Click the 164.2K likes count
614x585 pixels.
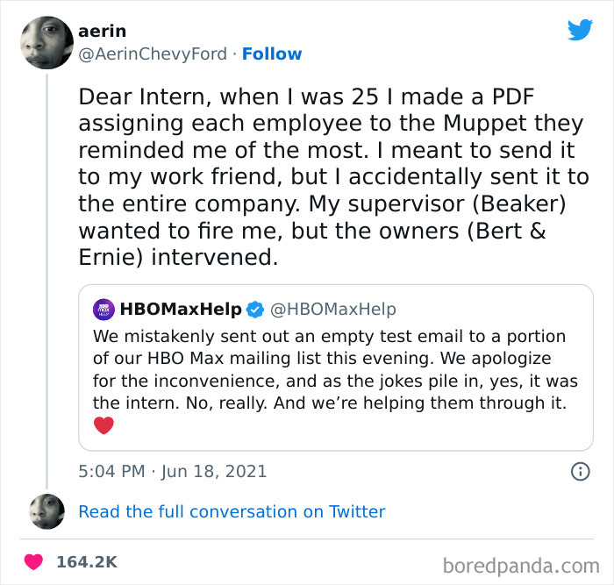(86, 562)
